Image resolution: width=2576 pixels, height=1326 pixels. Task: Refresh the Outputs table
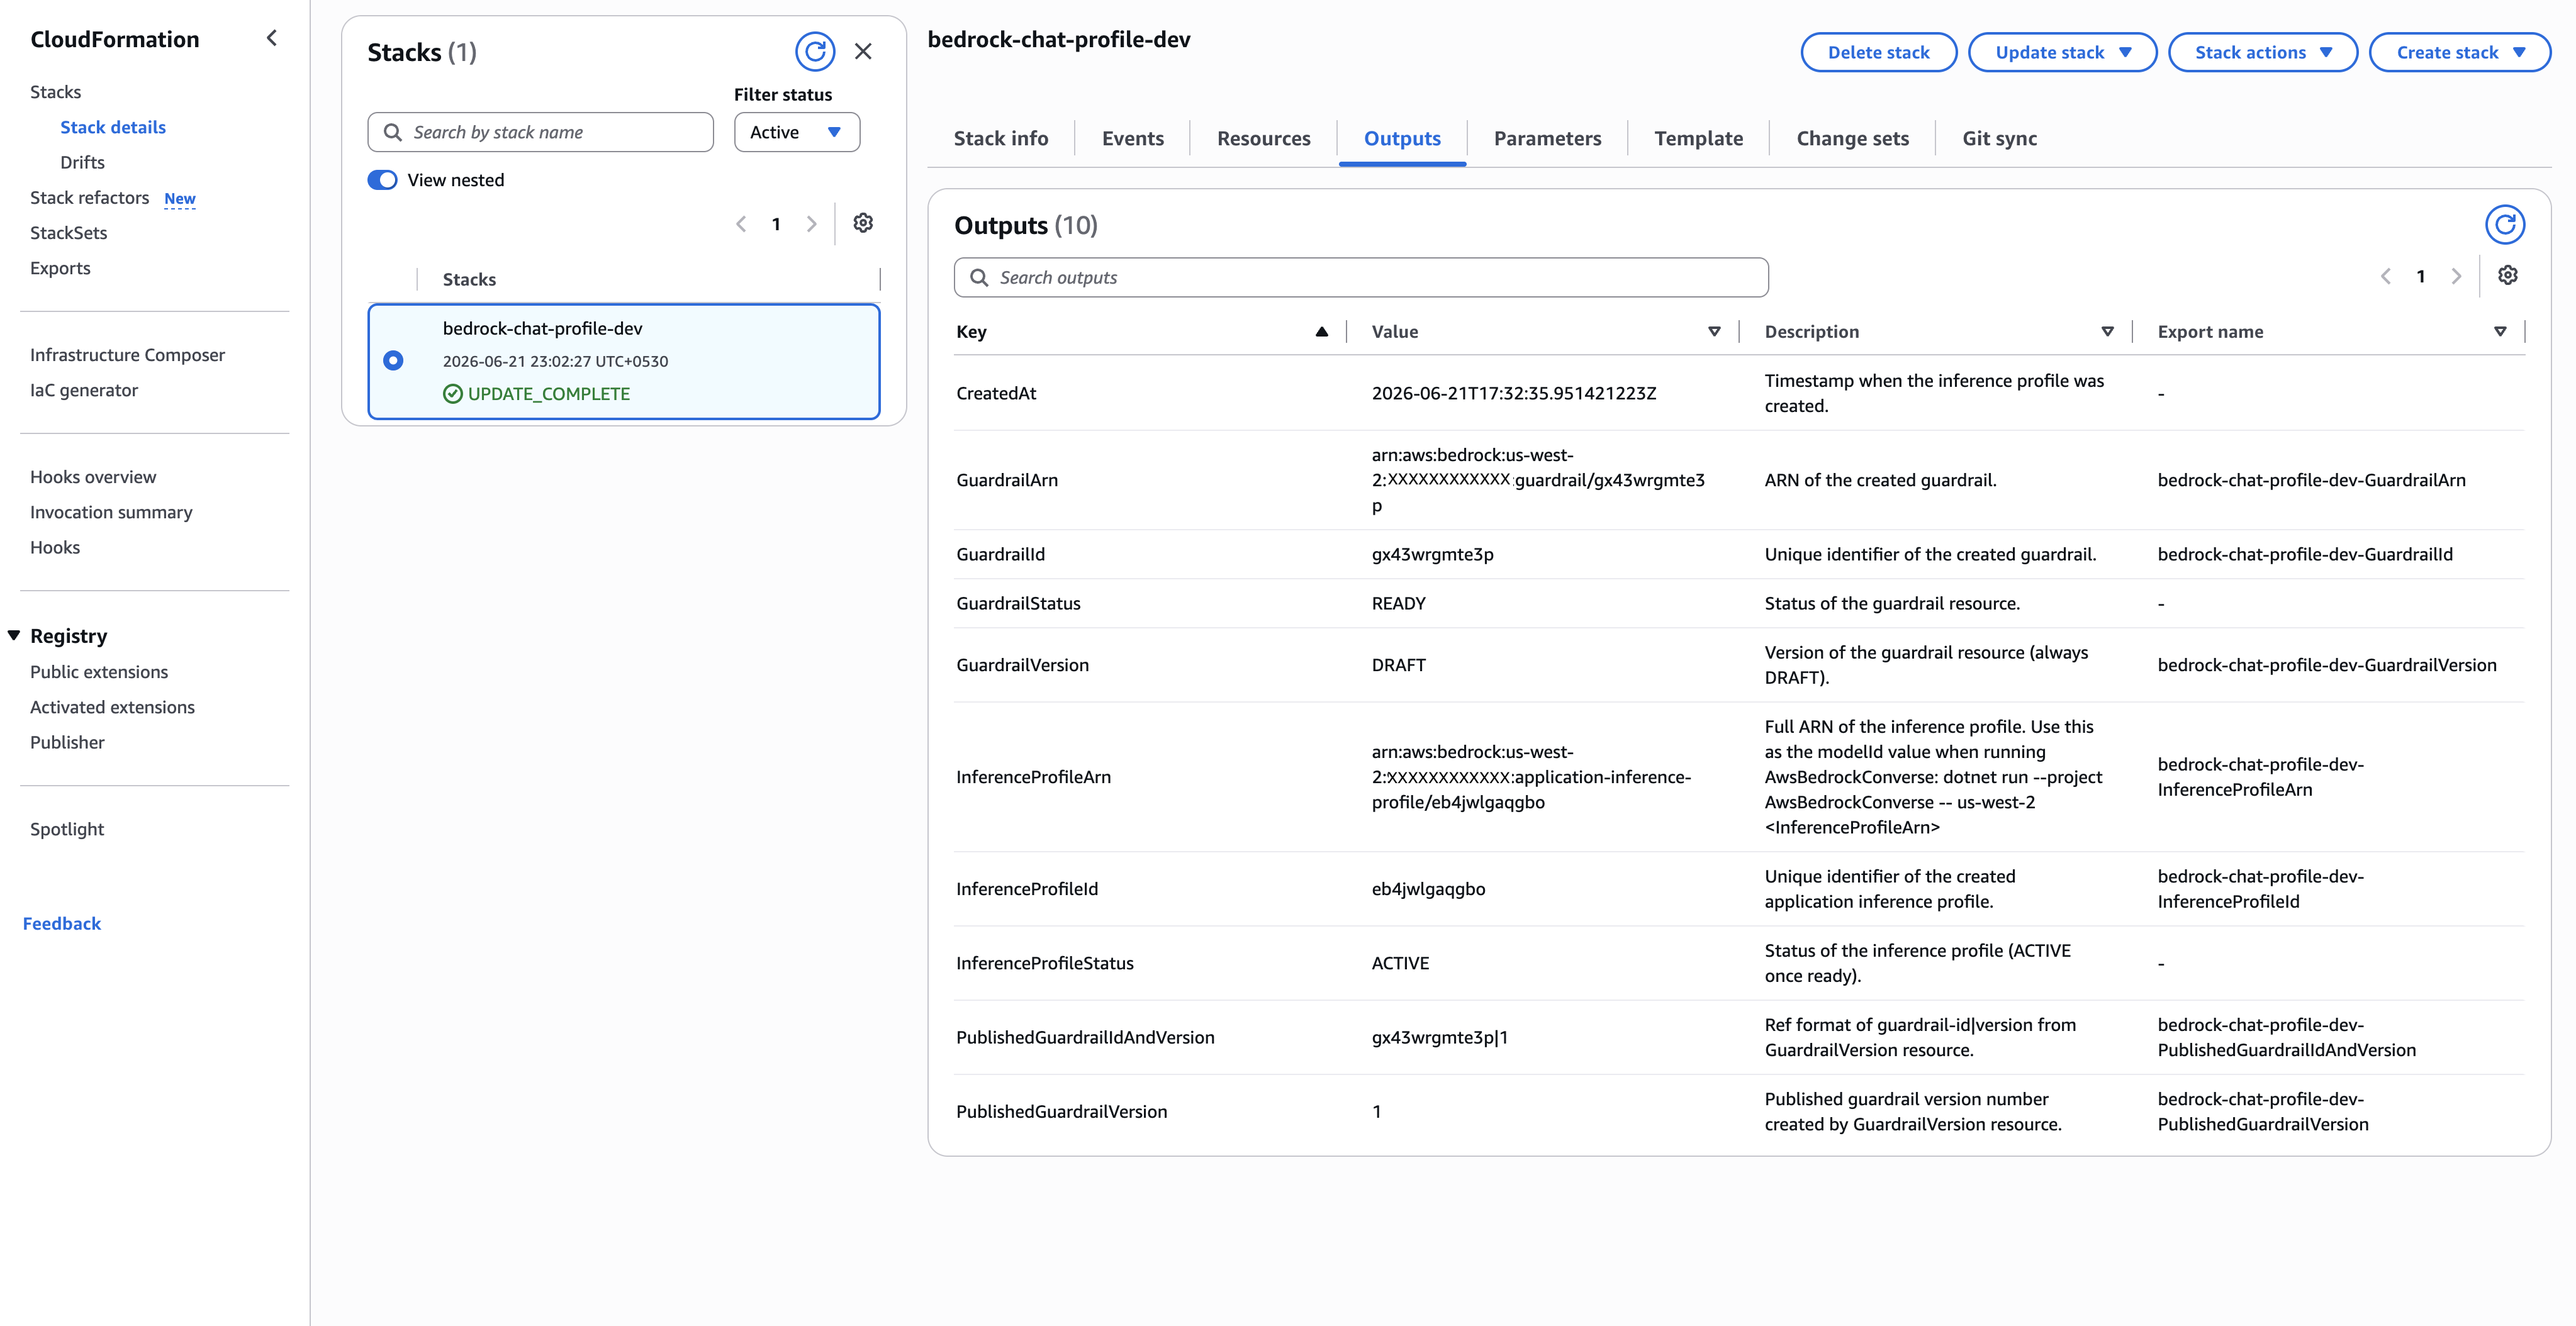2505,224
